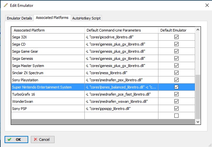
Task: Disable default emulator for Sega Master System
Action: point(176,66)
